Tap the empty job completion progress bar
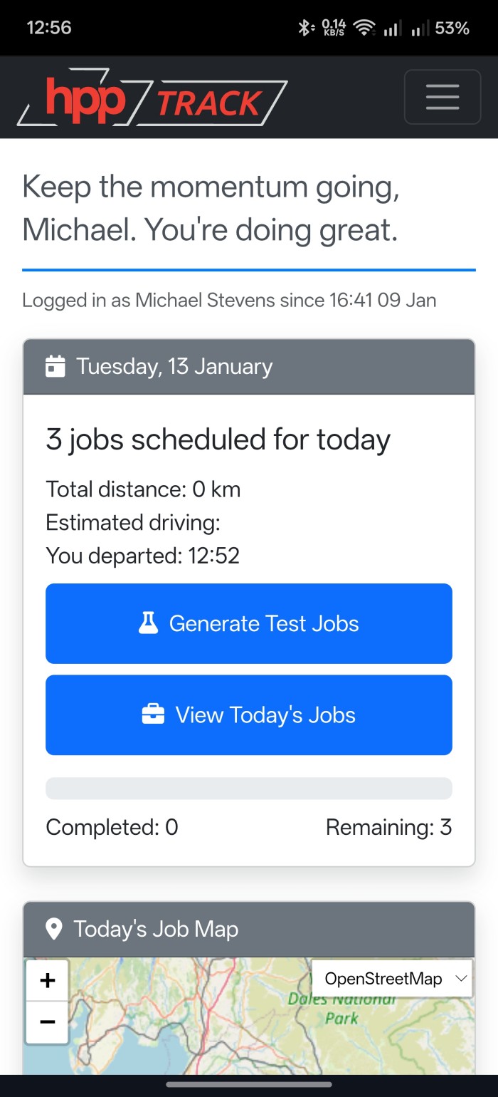Image resolution: width=498 pixels, height=1097 pixels. coord(249,788)
